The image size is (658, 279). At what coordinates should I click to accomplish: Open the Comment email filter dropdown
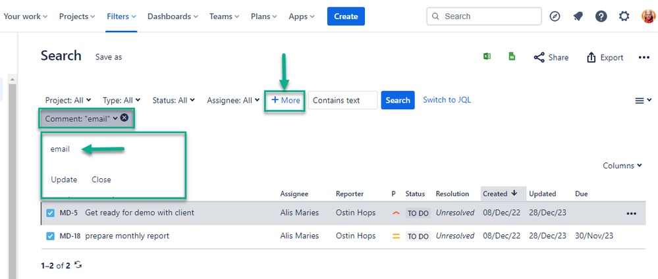pos(82,118)
